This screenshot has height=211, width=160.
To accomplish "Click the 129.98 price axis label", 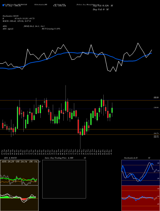I will (x=156, y=108).
